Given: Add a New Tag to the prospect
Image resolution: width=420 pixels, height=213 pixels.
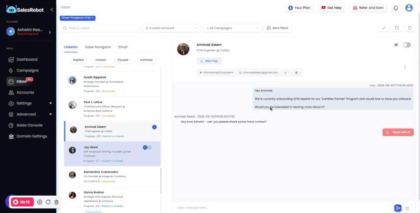Looking at the screenshot, I should (x=209, y=61).
